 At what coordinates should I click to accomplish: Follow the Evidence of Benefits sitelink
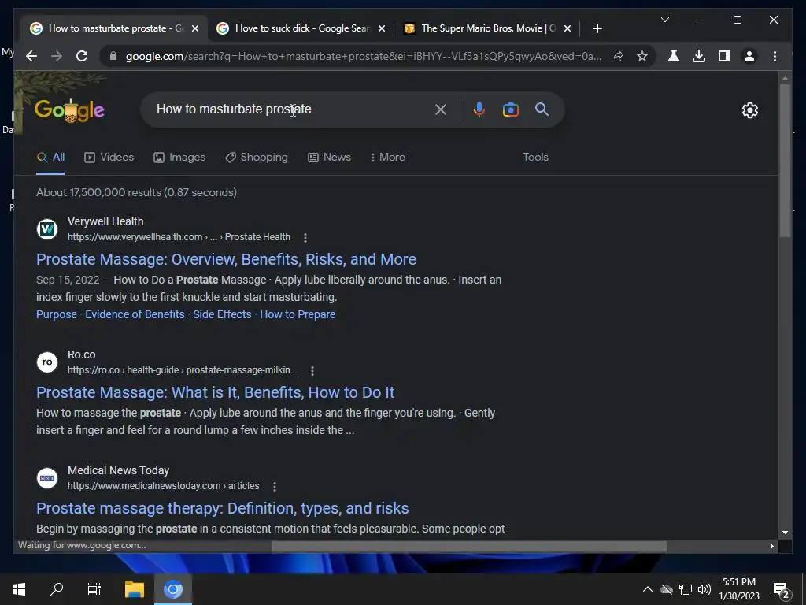(135, 314)
